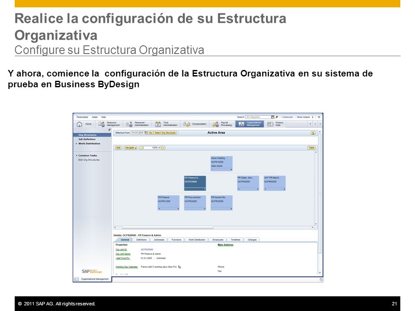Zoom out with the minus button
415x311 pixels.
(x=141, y=148)
